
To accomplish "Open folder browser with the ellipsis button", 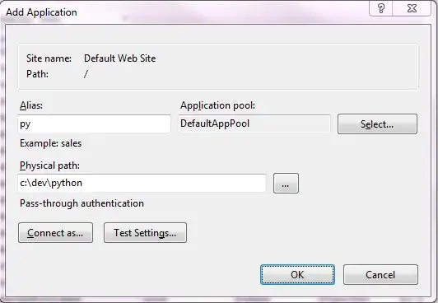I will click(286, 183).
